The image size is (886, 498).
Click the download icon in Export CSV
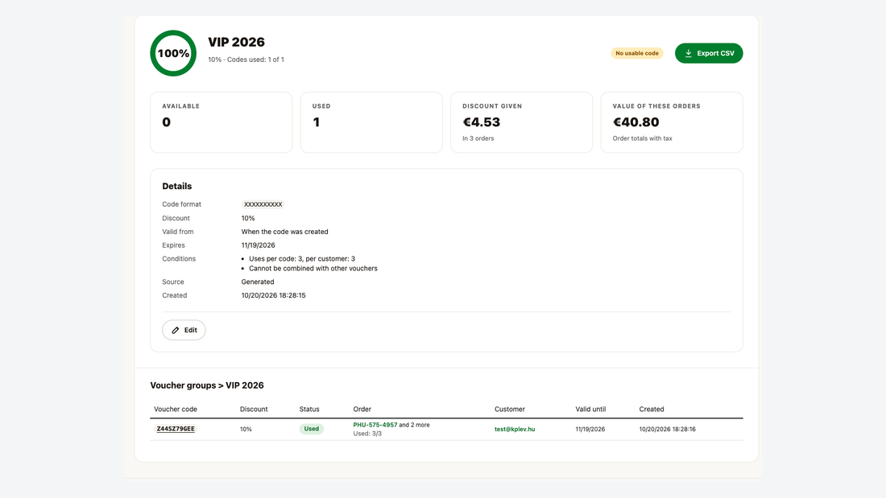[688, 53]
